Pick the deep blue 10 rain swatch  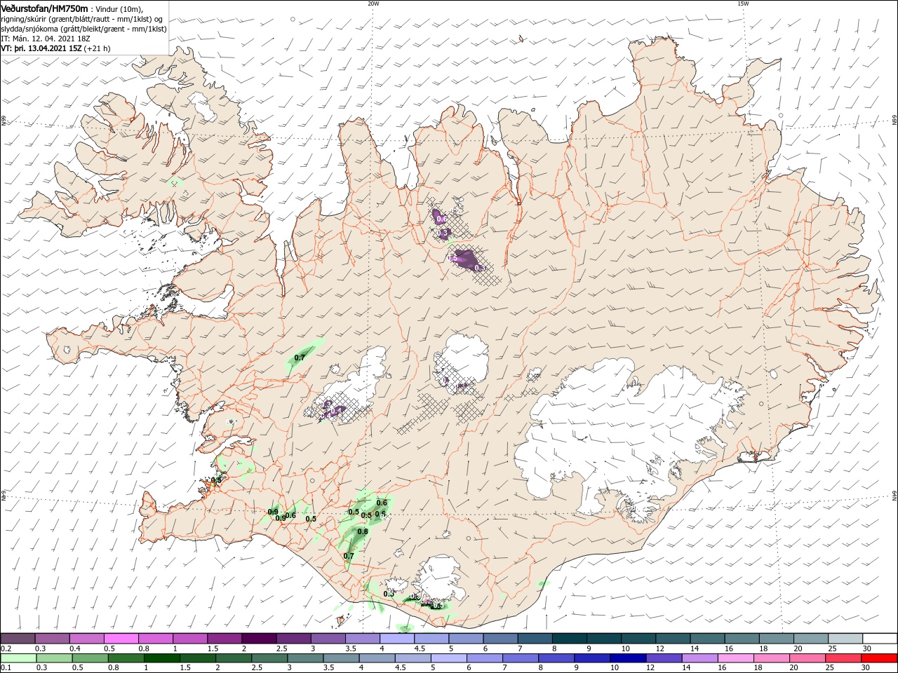(627, 658)
